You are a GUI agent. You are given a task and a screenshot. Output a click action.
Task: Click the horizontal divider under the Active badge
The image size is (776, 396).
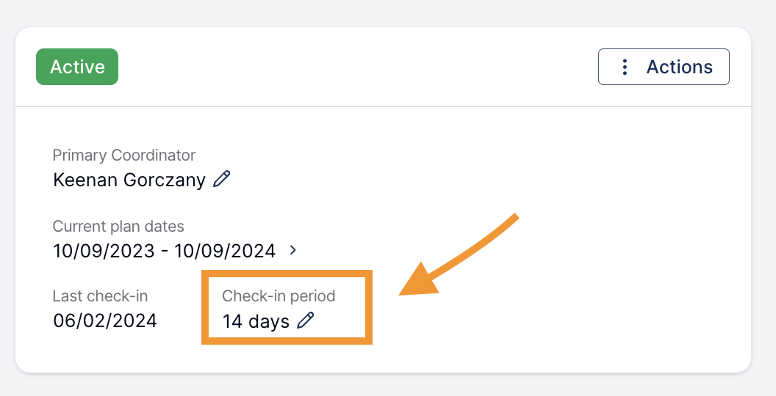383,106
